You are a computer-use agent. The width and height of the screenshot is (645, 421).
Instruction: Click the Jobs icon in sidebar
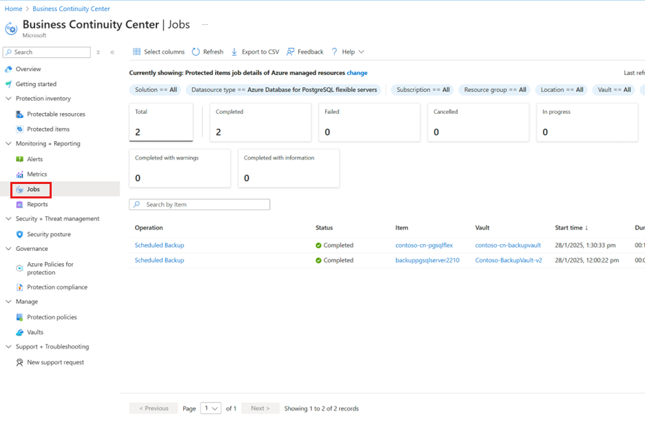click(x=20, y=189)
